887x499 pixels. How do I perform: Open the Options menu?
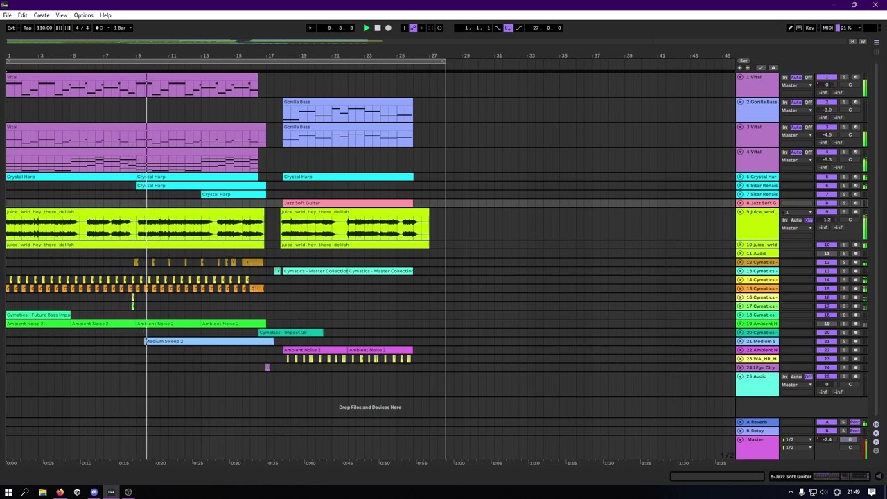[83, 15]
